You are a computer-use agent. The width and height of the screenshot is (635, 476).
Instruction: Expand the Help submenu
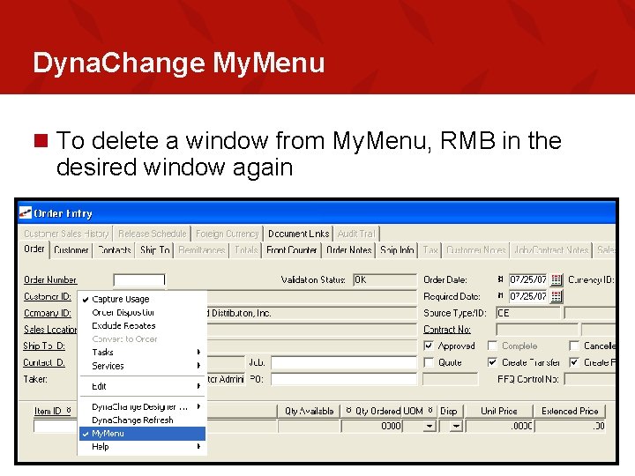[142, 446]
